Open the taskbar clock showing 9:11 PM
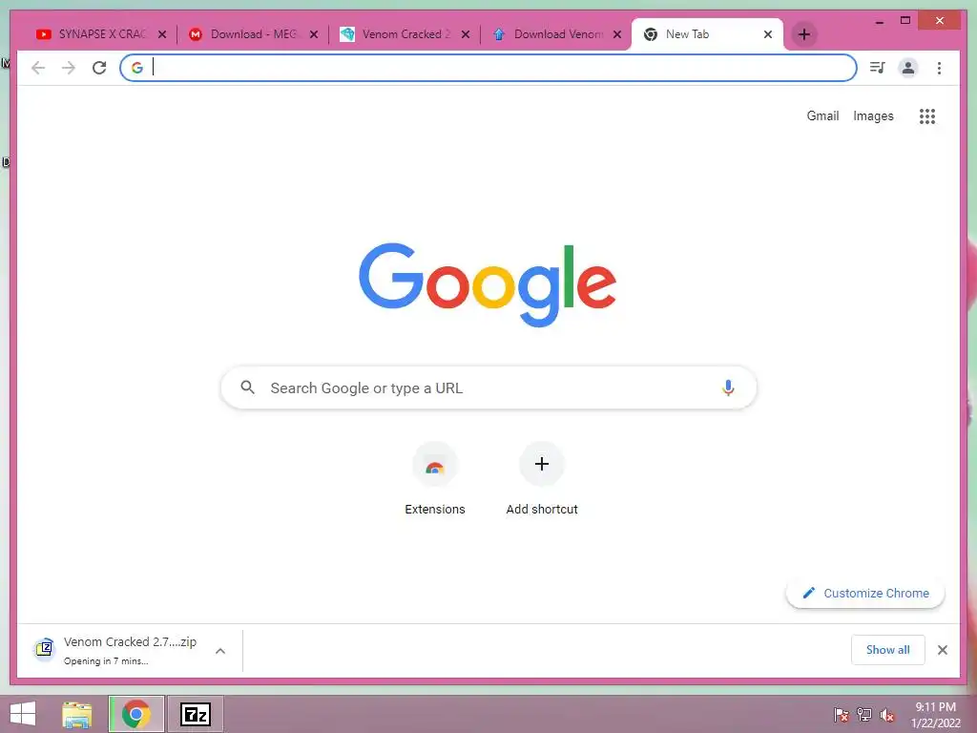The image size is (977, 733). click(935, 715)
